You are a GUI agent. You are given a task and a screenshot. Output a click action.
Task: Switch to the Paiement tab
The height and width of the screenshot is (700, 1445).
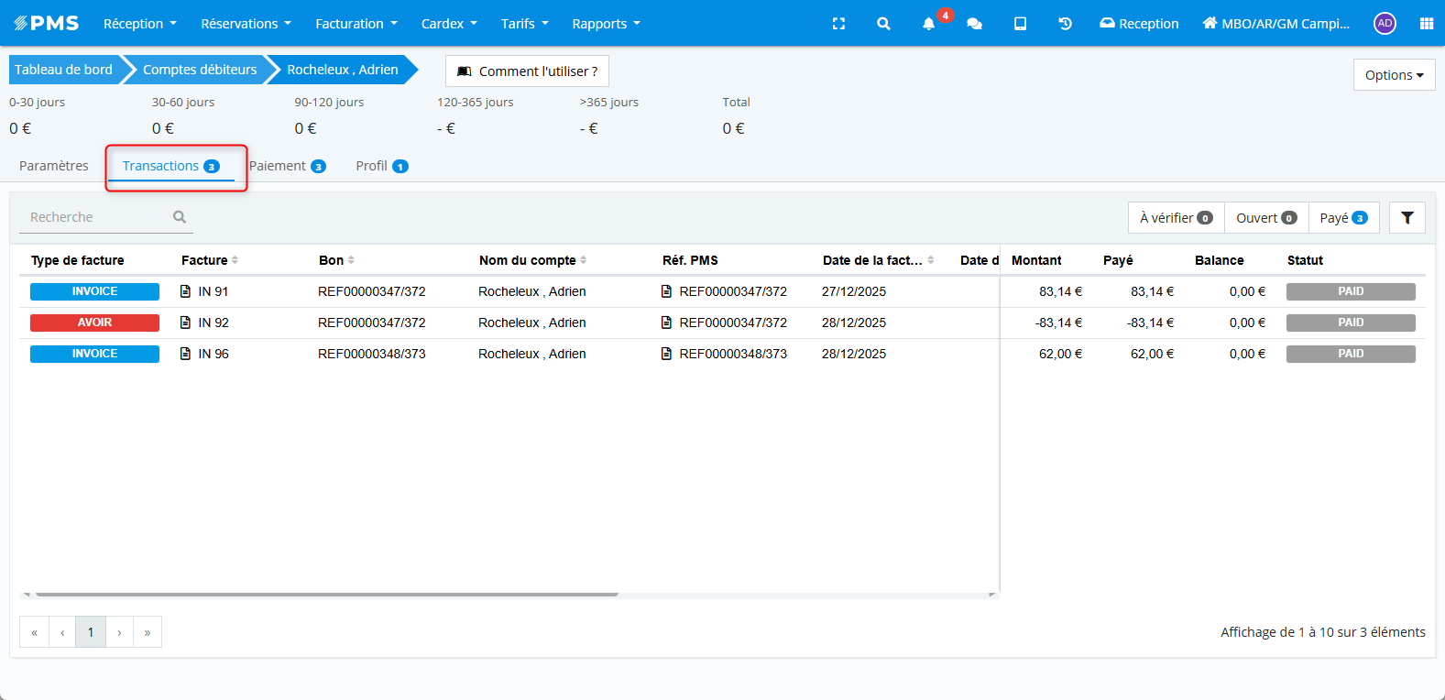pyautogui.click(x=288, y=166)
